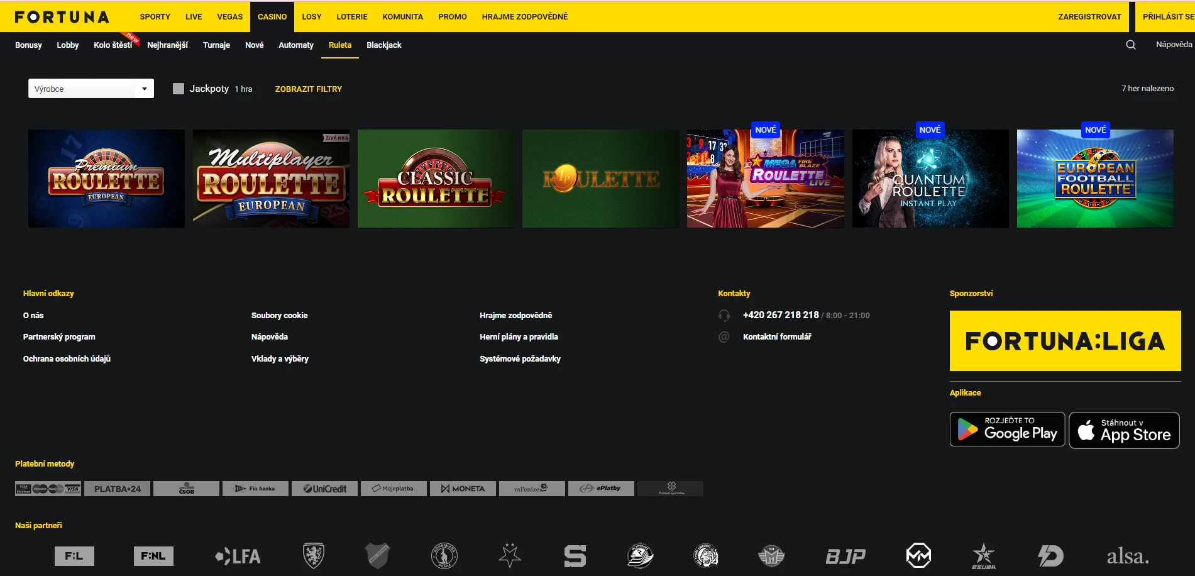Click the alsa. partner logo
Screen dimensions: 1195x576
point(1127,556)
